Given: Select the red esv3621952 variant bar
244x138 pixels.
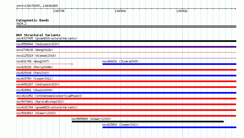Looking at the screenshot, I should click(126, 99).
